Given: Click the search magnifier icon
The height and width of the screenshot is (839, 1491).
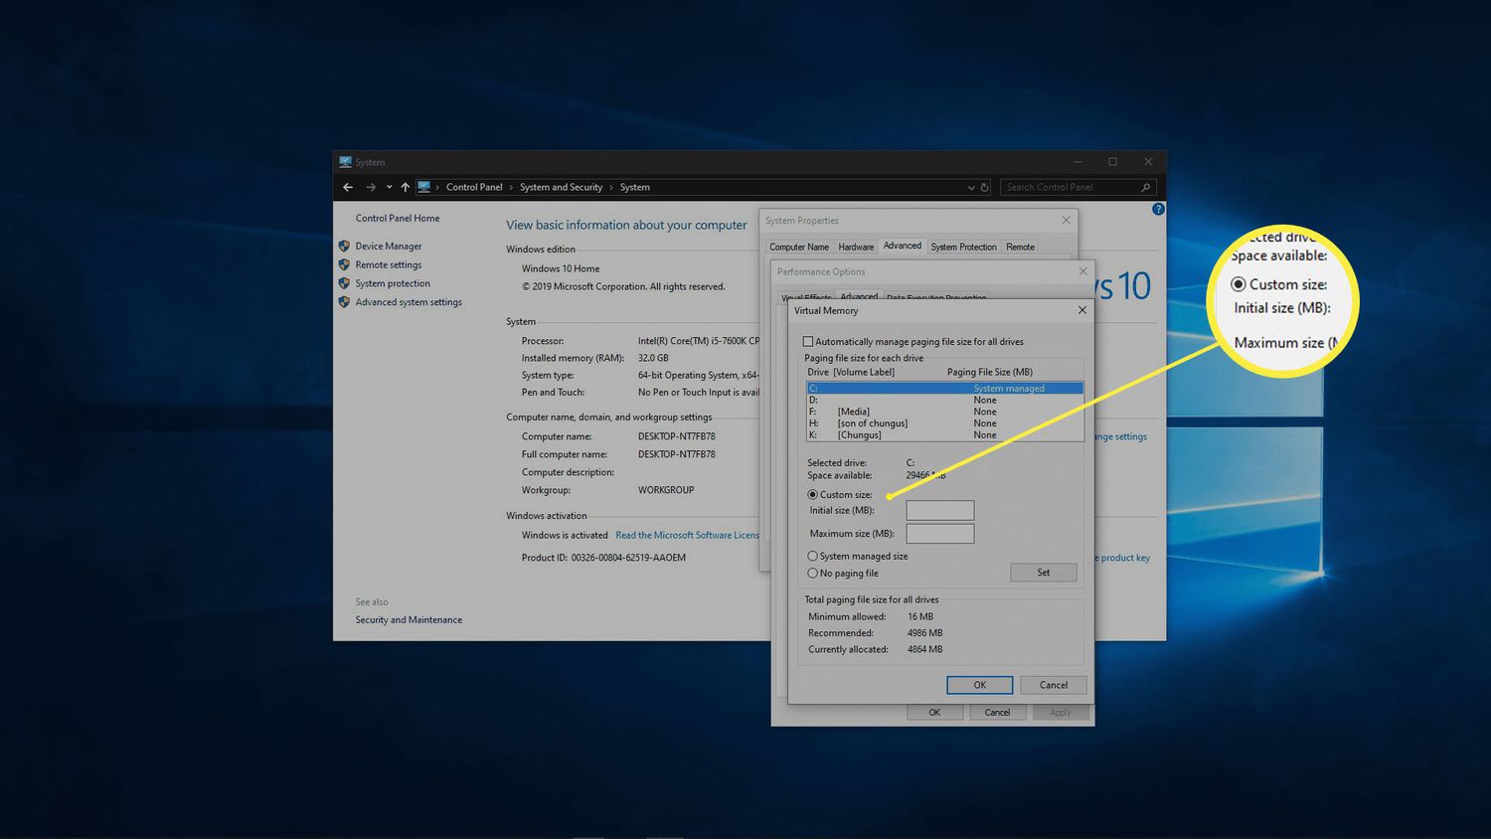Looking at the screenshot, I should (1145, 187).
